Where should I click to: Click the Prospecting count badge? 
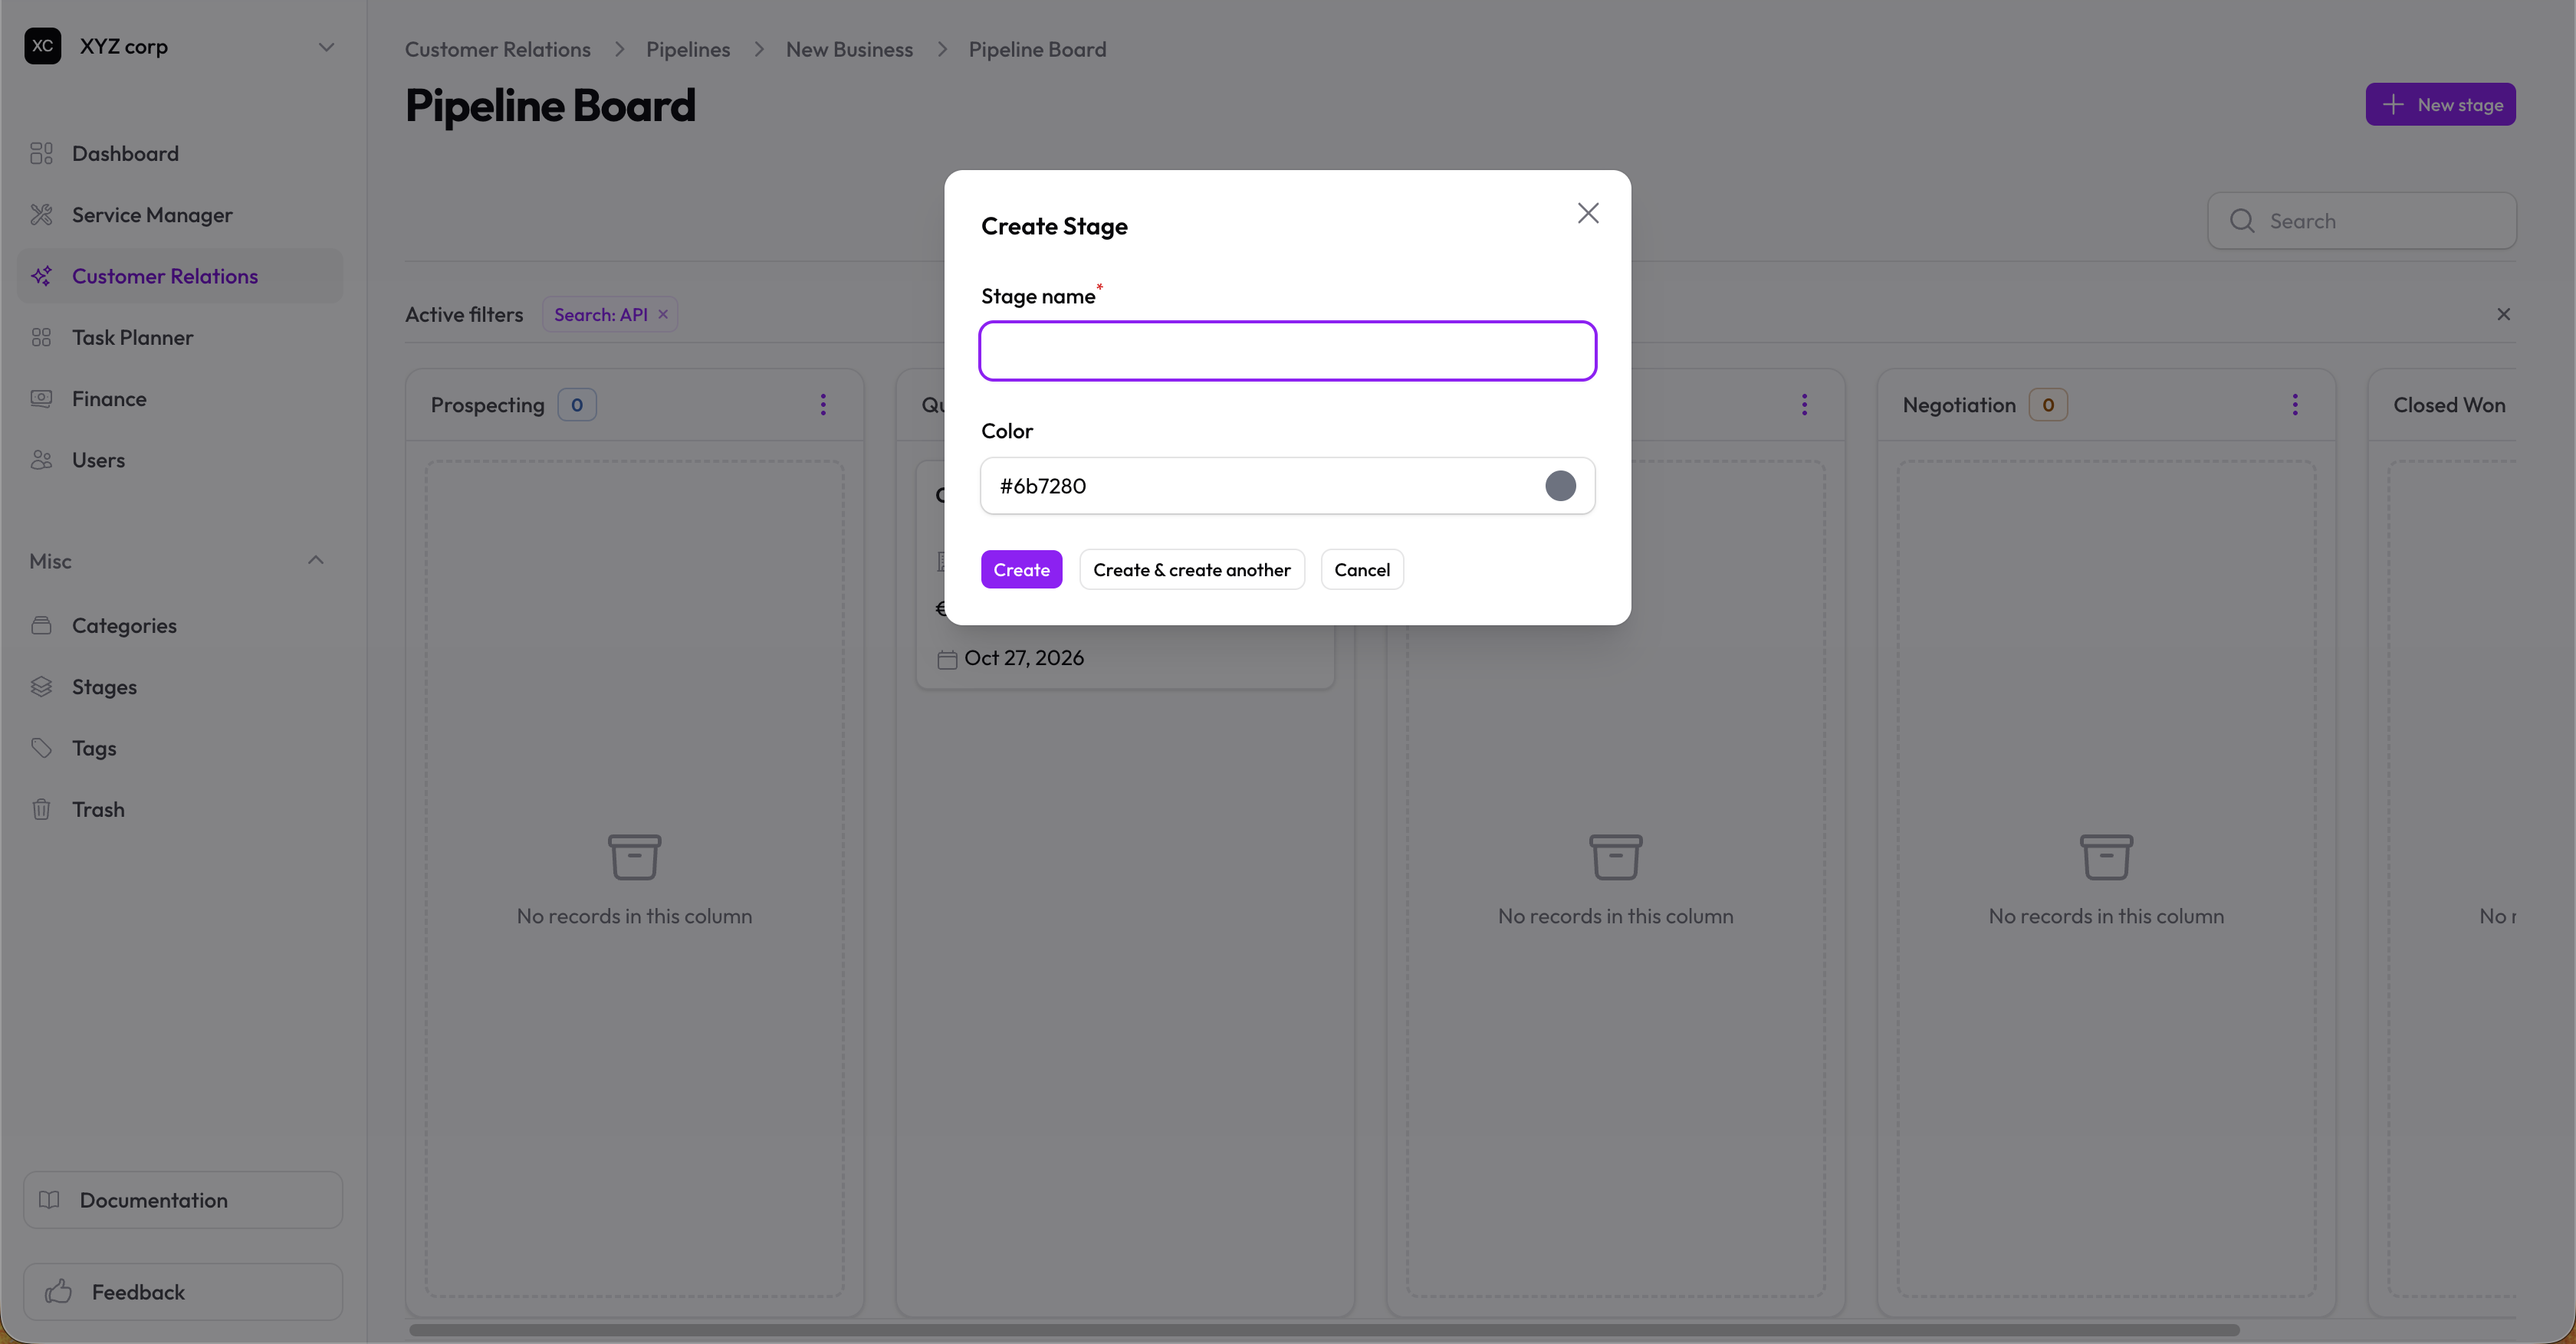(577, 405)
